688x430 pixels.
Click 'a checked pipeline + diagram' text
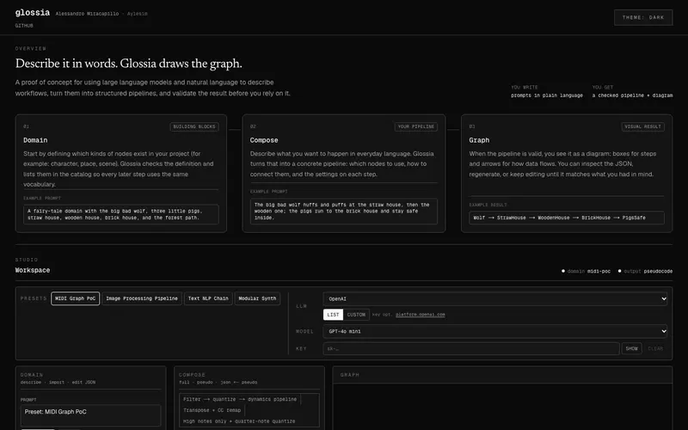(632, 95)
